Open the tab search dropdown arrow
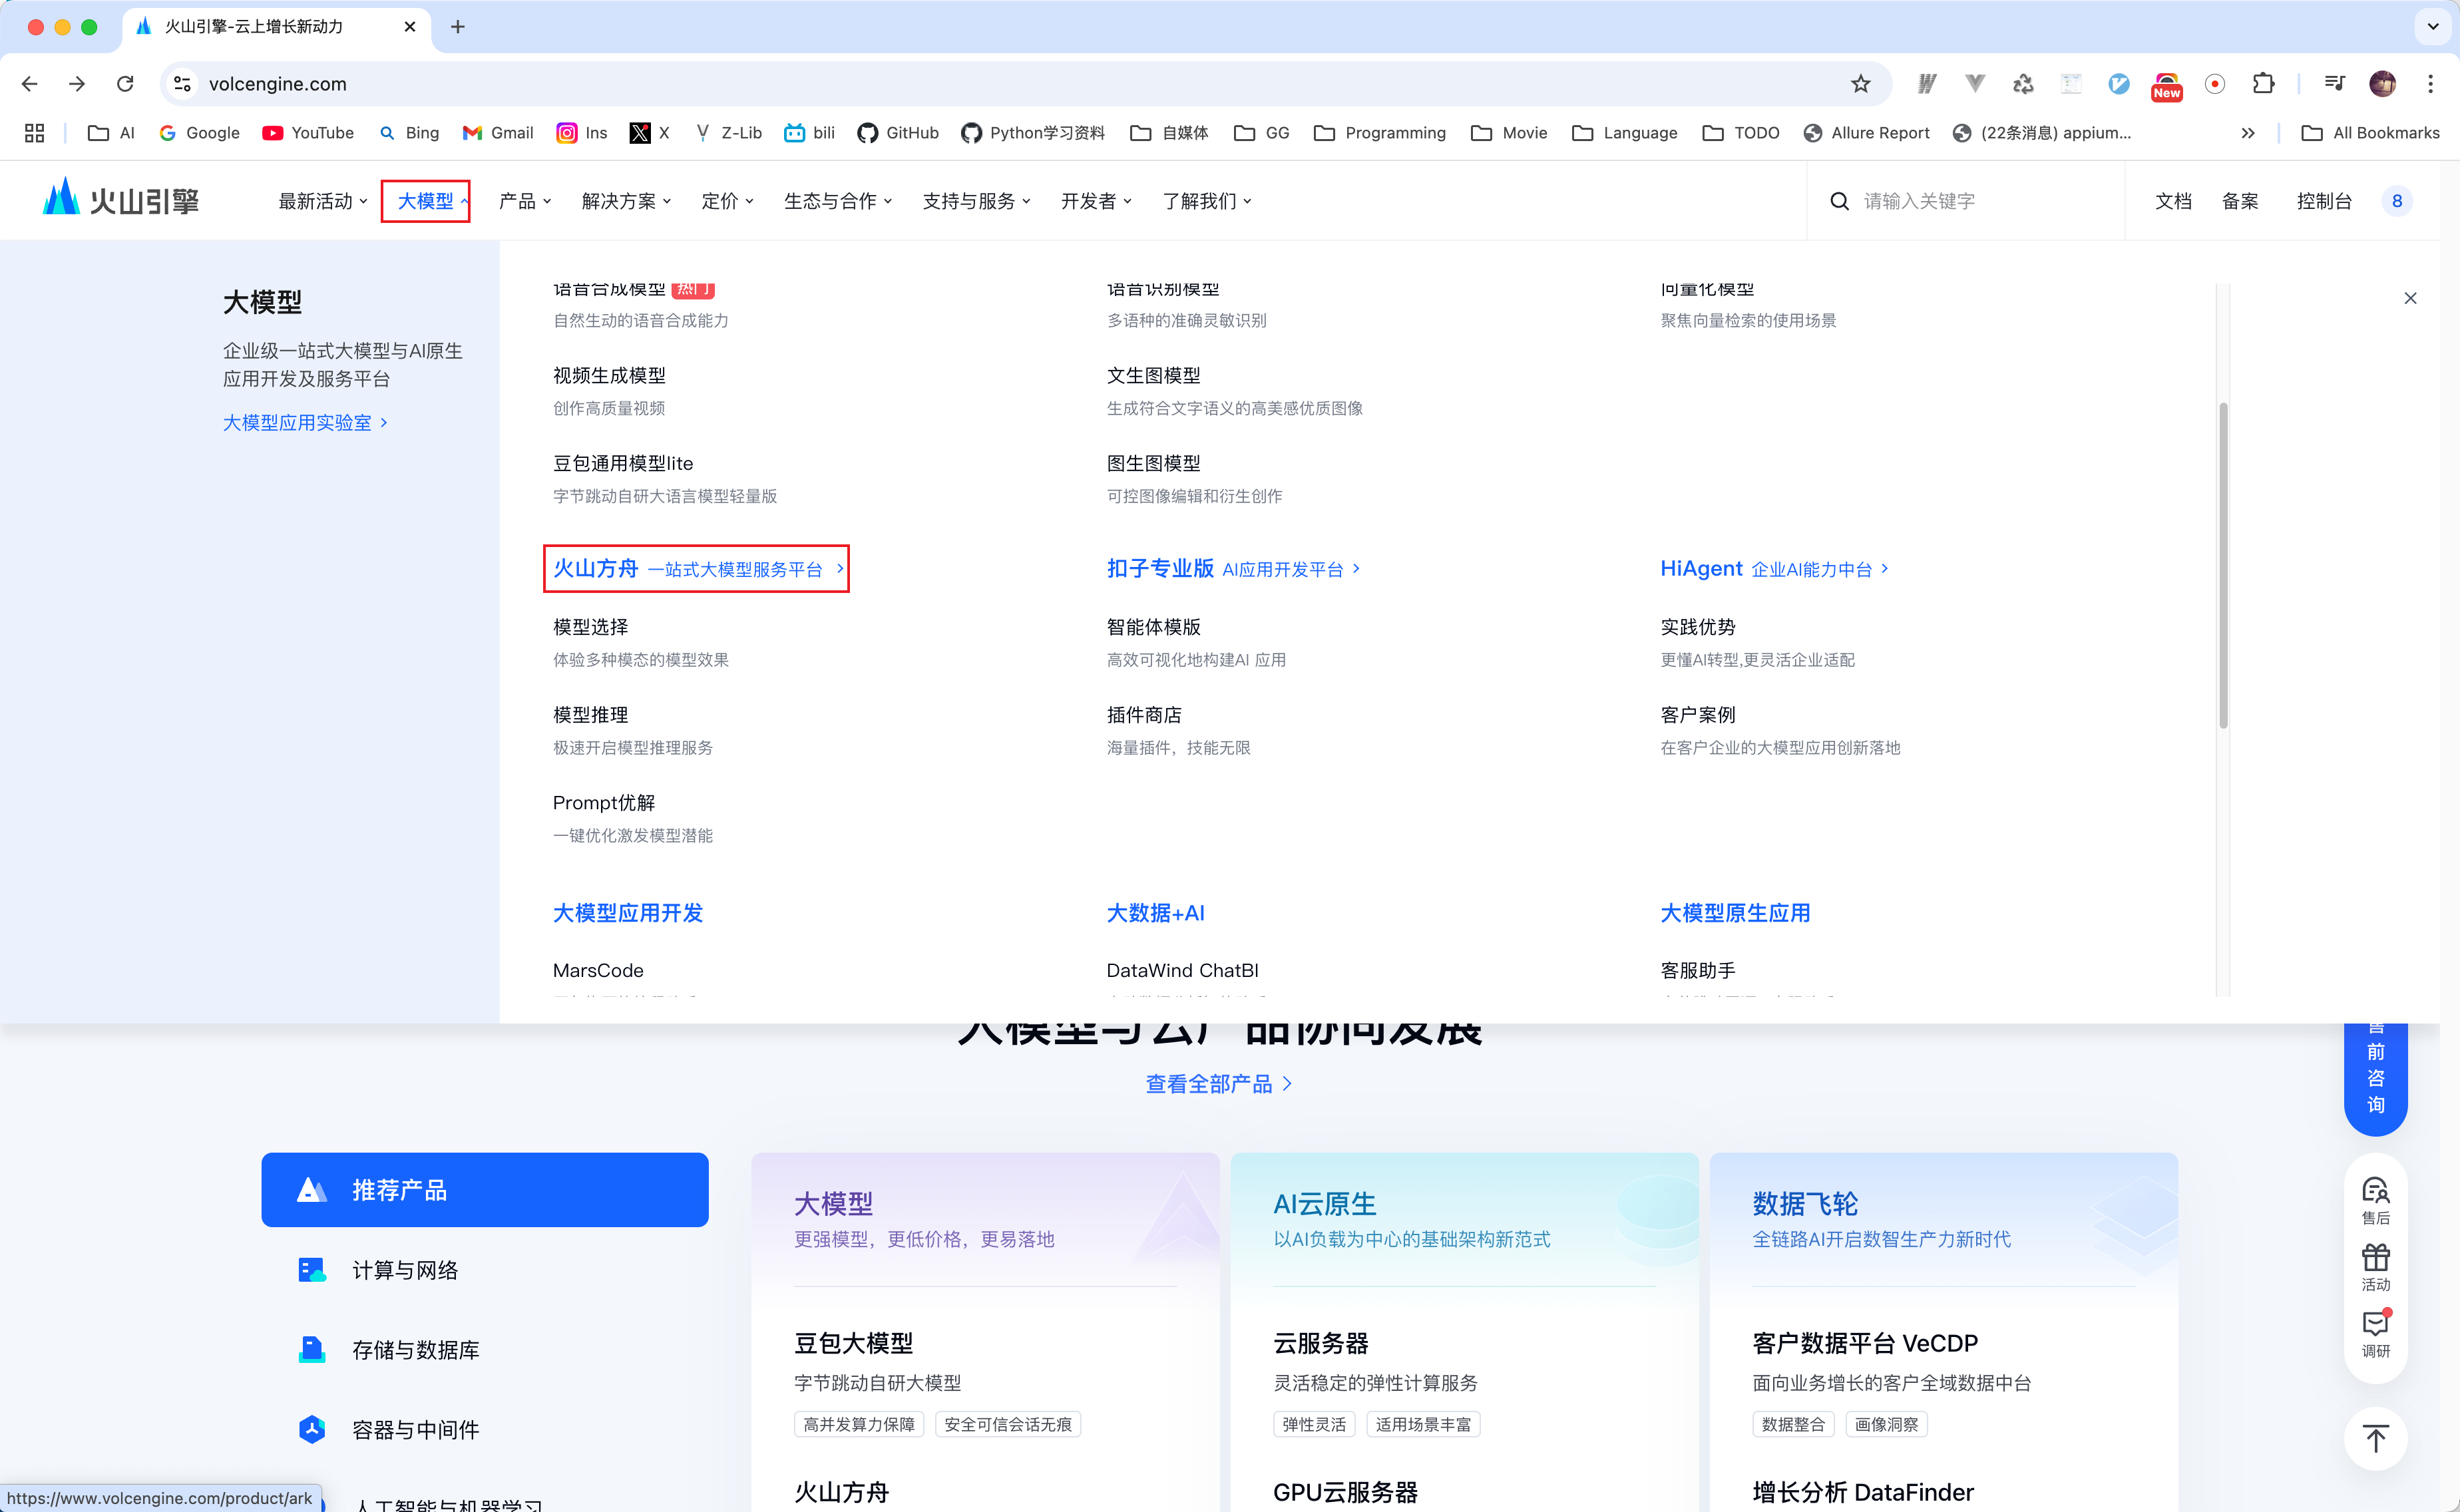 (x=2432, y=27)
